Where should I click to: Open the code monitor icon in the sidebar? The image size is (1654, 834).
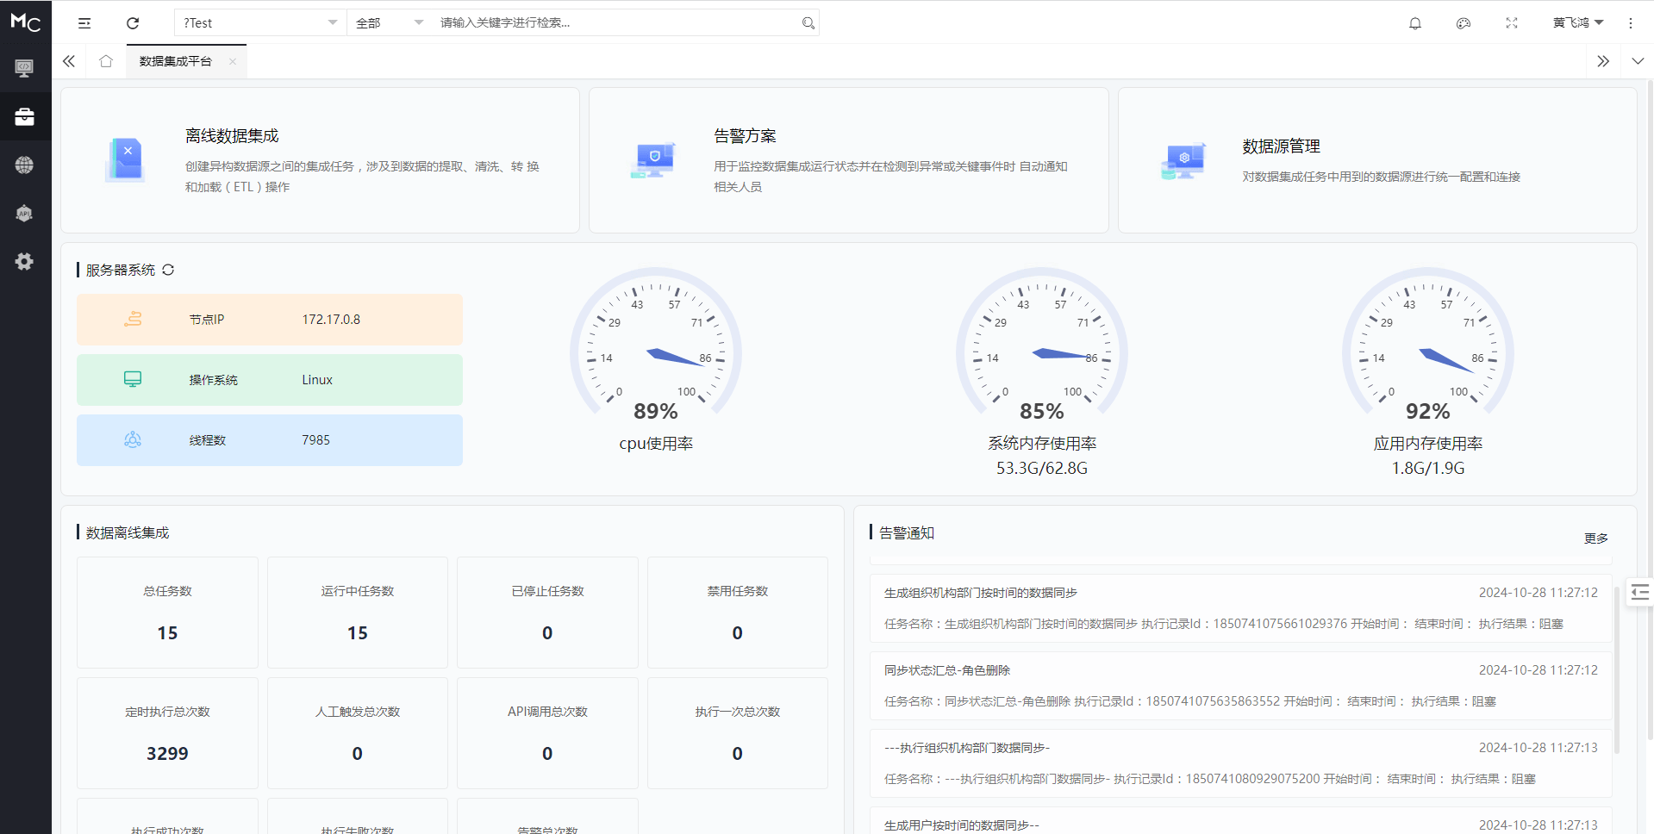[25, 68]
